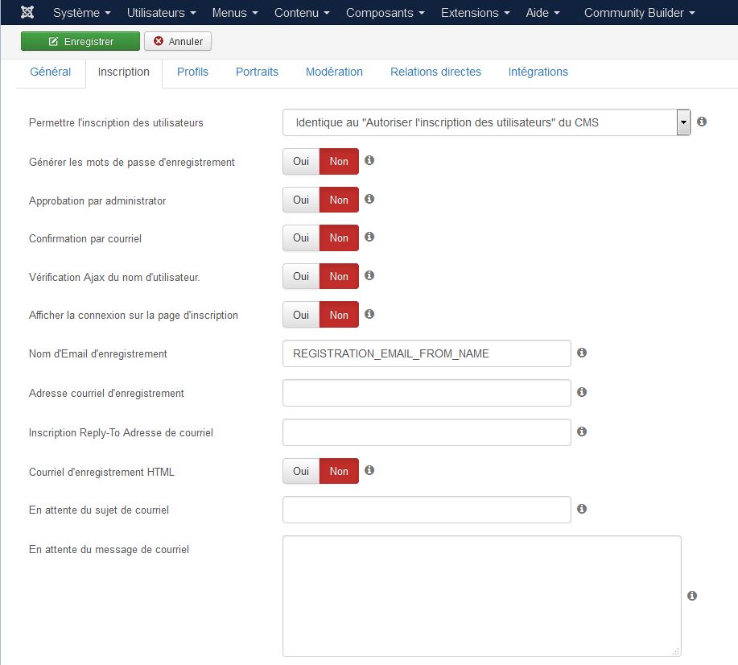Show info for Courriel d'enregistrement HTML

click(369, 470)
